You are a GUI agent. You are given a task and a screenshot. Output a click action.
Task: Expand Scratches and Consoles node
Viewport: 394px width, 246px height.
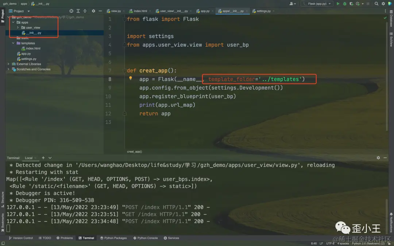point(8,69)
